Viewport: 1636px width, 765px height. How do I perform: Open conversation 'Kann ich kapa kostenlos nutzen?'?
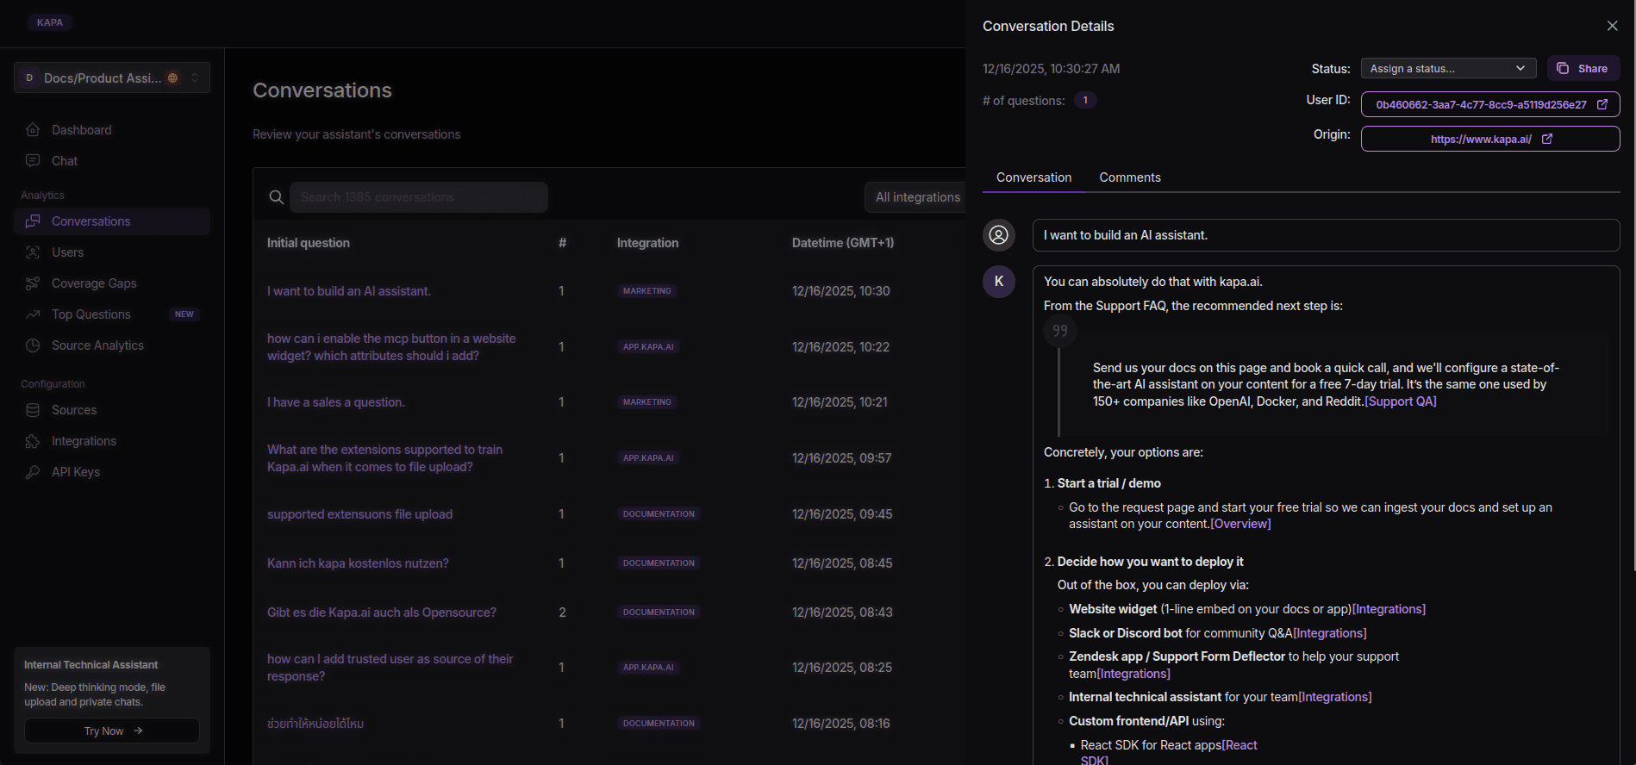click(358, 563)
